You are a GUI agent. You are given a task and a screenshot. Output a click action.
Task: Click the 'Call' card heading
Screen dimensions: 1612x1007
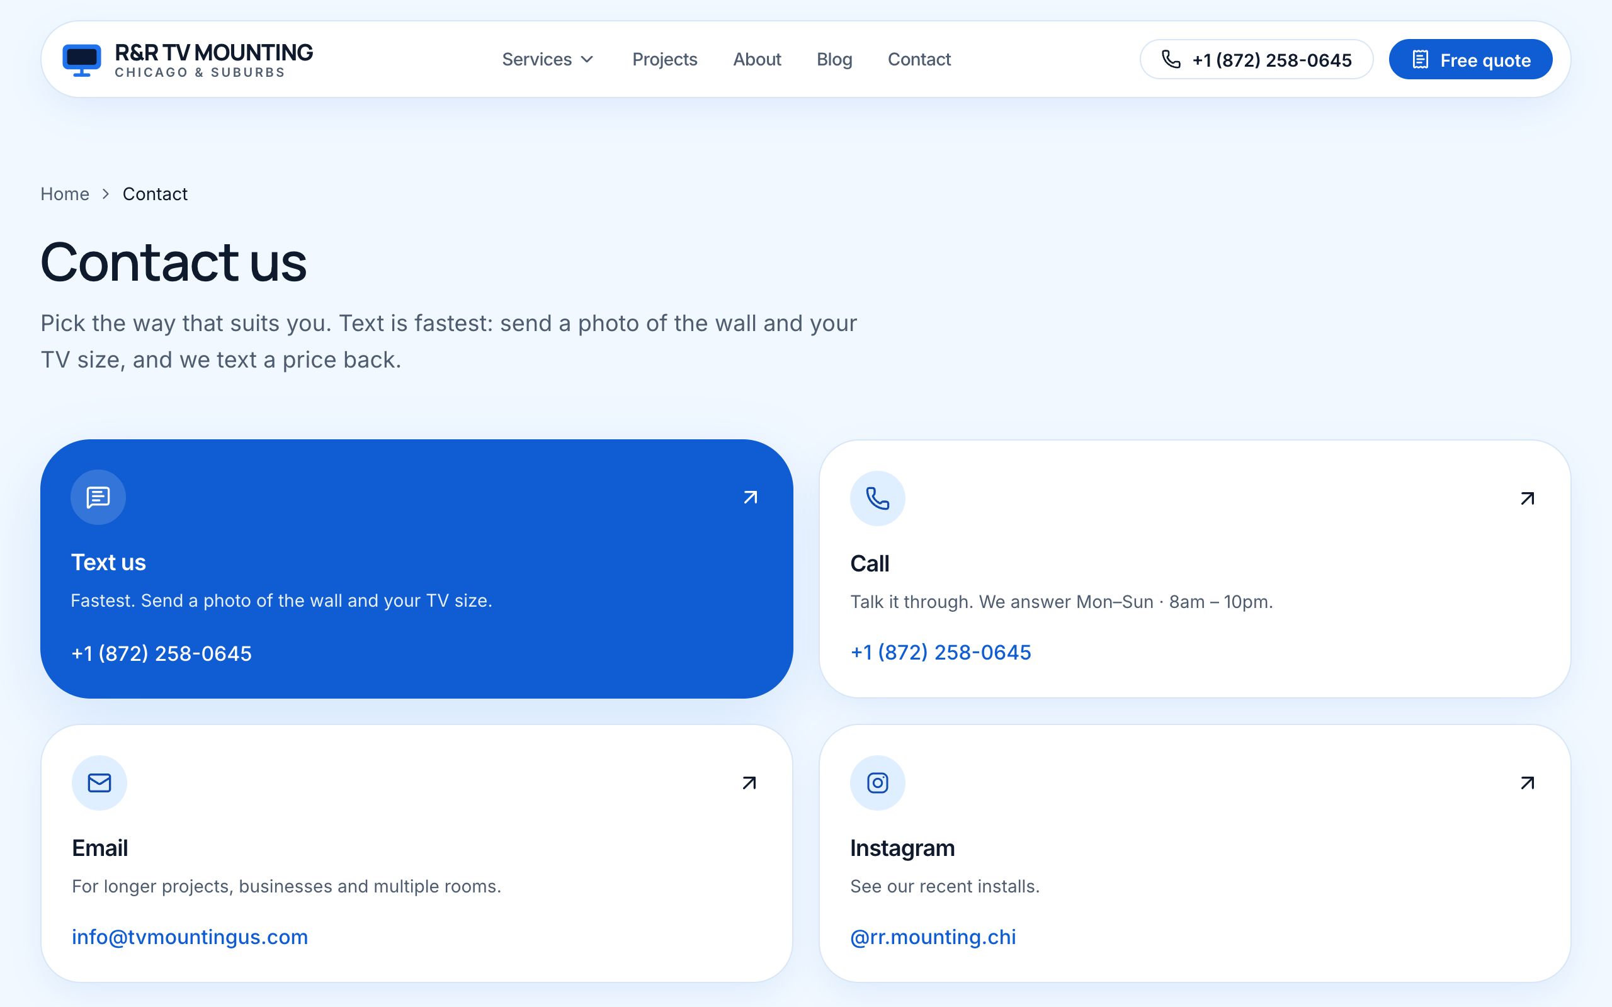(869, 563)
